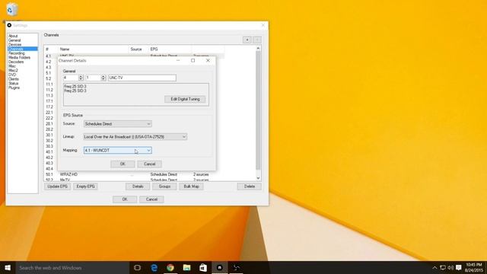The height and width of the screenshot is (274, 487).
Task: Minimize the Channel Details dialog
Action: click(178, 61)
